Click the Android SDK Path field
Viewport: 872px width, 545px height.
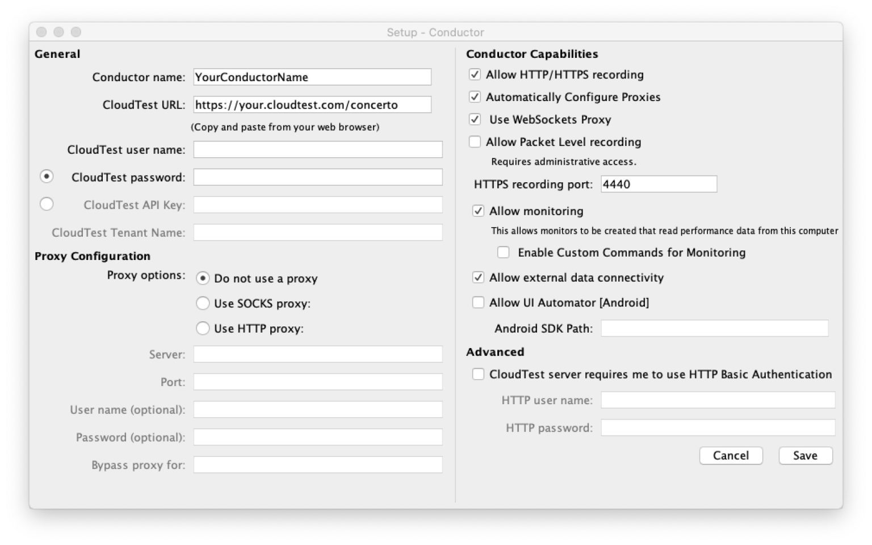(x=714, y=328)
